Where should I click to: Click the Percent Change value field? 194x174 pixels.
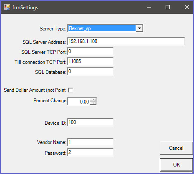pyautogui.click(x=79, y=101)
